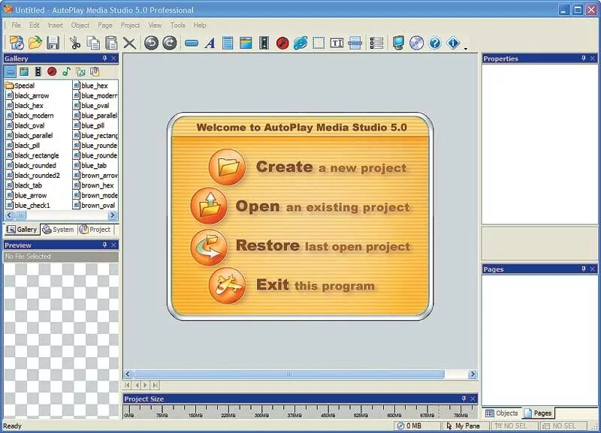The image size is (601, 433).
Task: Pin the Preview pane
Action: click(104, 245)
